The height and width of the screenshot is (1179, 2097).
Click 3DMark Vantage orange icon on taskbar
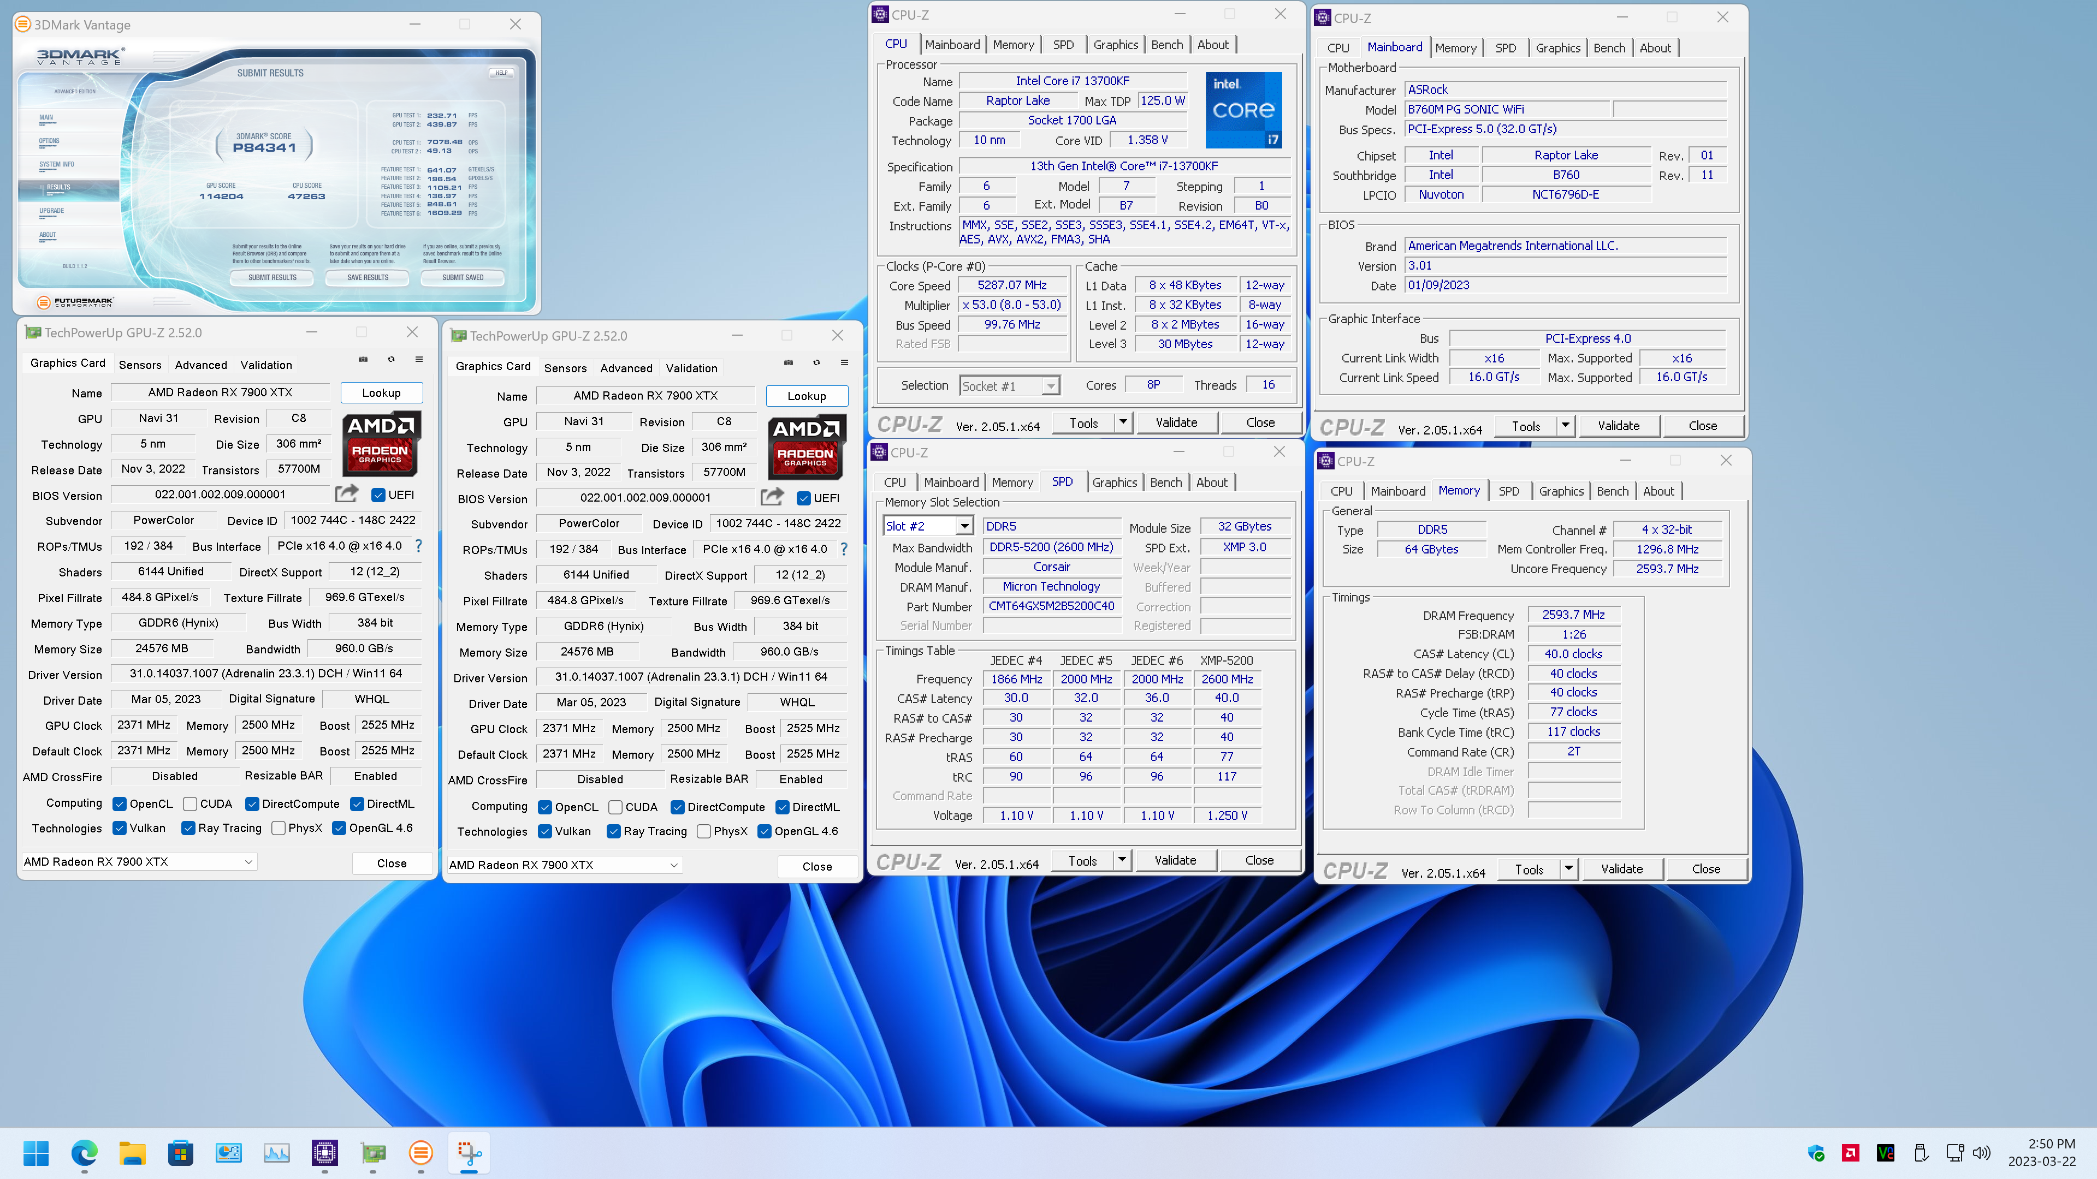pos(421,1152)
